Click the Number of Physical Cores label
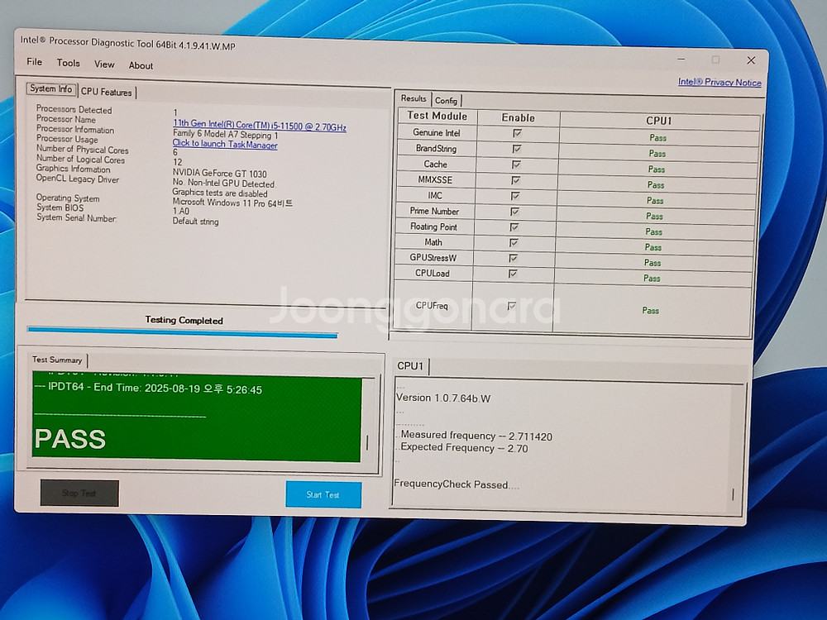Image resolution: width=827 pixels, height=620 pixels. (x=82, y=150)
